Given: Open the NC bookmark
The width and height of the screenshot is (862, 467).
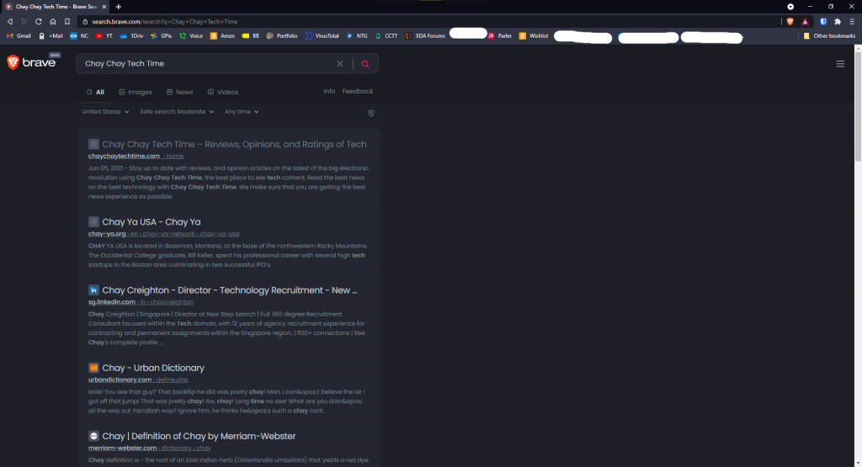Looking at the screenshot, I should (x=79, y=35).
